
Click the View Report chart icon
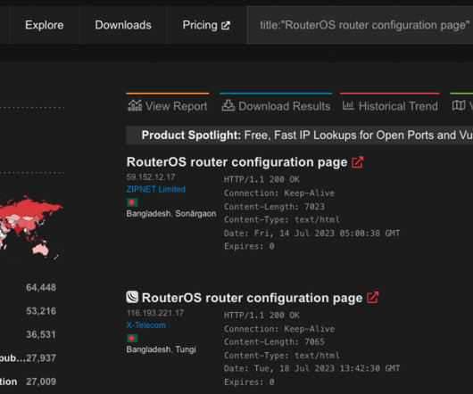135,105
